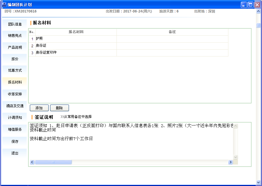
Task: Select 优惠方式 in the sidebar
Action: coord(15,70)
